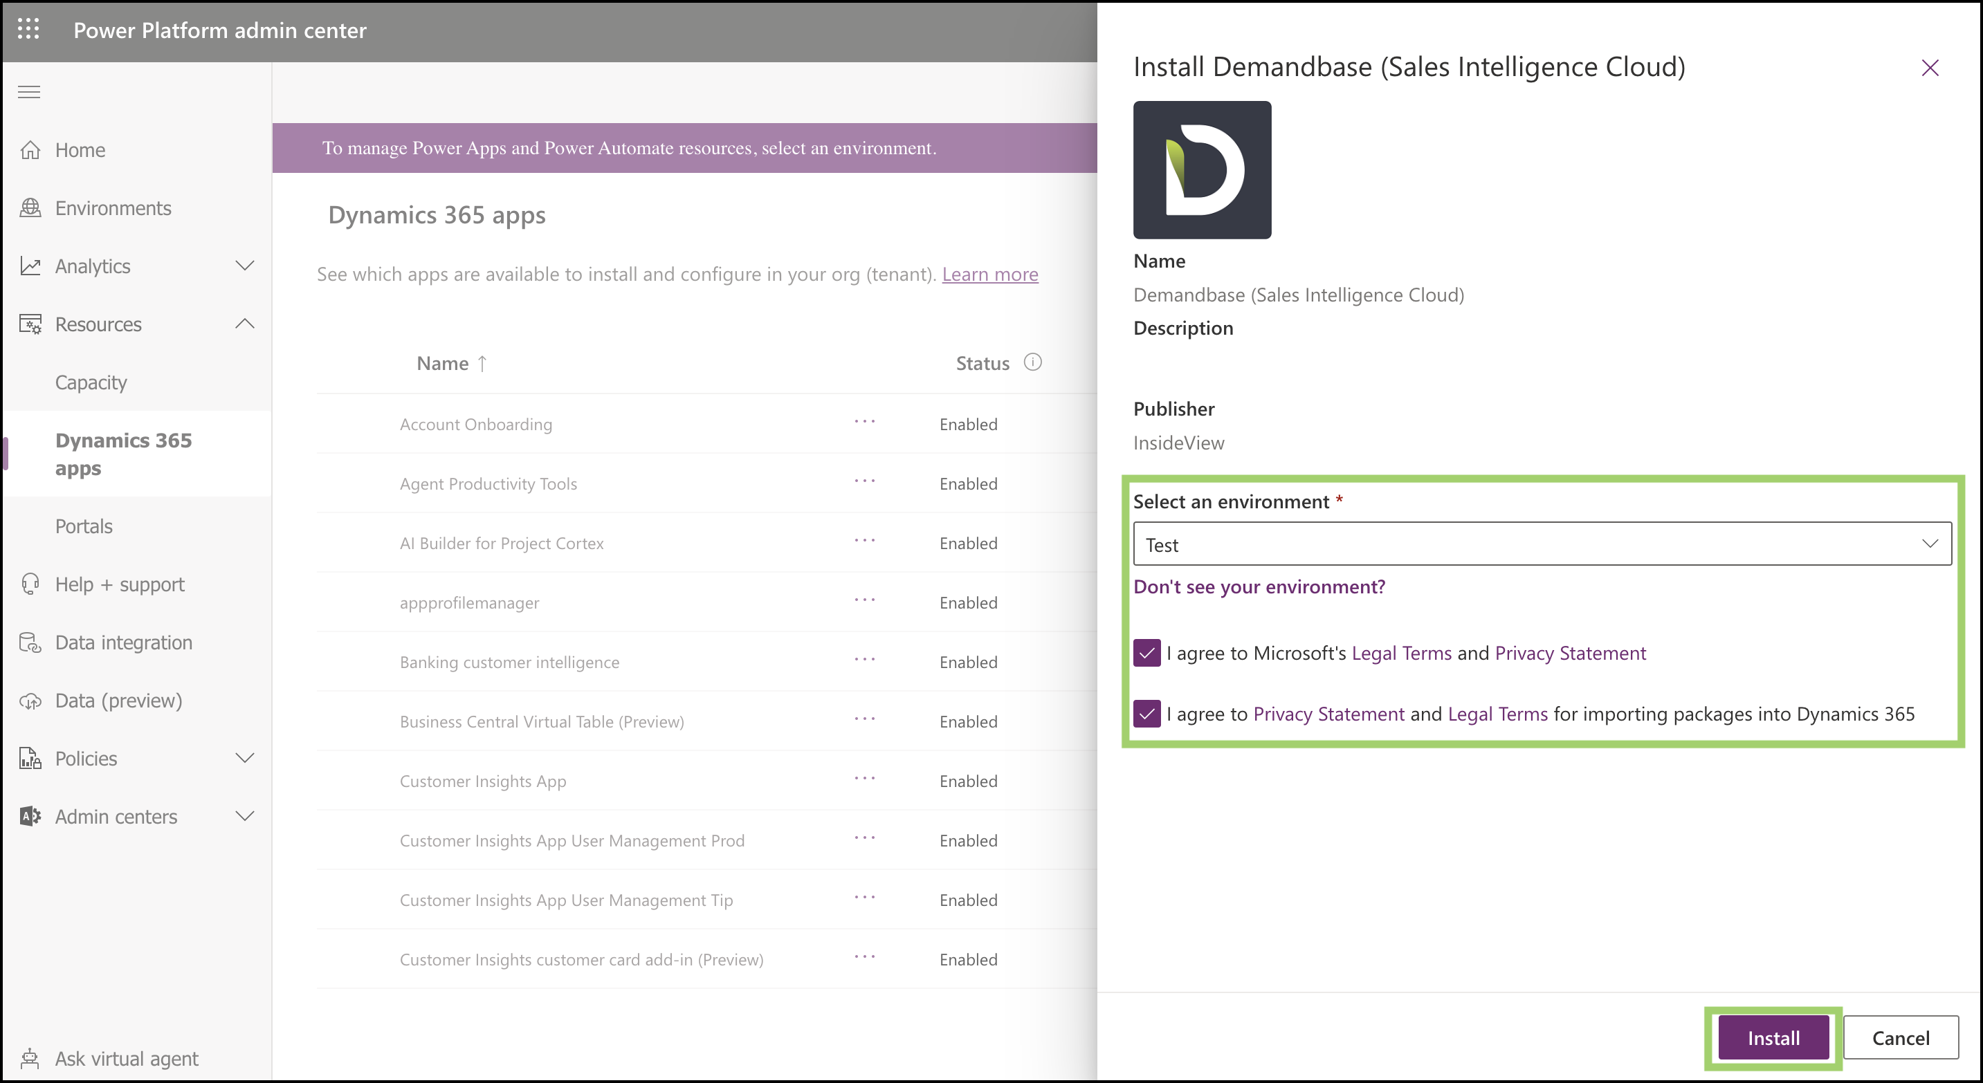Click the Home icon in sidebar
The width and height of the screenshot is (1983, 1083).
[30, 150]
